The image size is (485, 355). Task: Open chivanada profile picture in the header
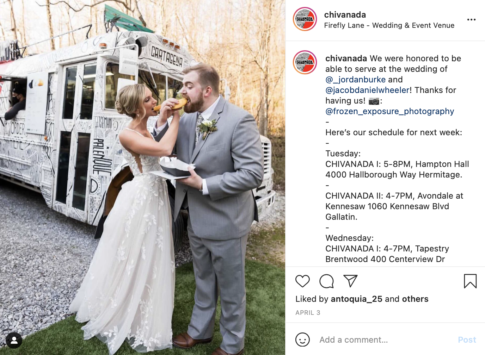(305, 19)
